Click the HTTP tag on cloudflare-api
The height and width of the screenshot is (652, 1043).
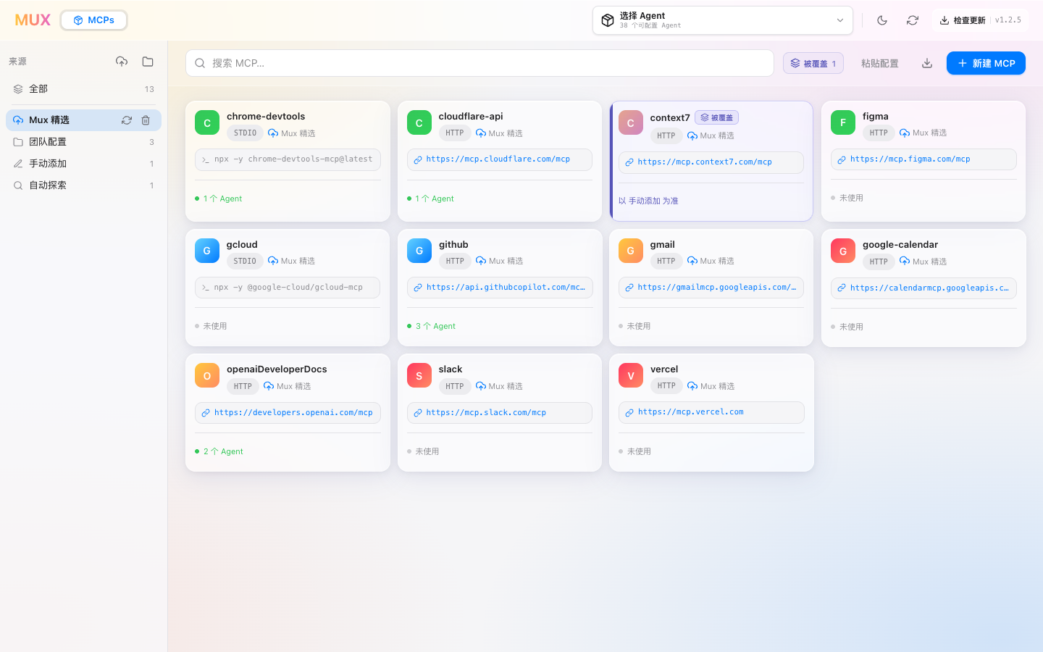point(455,133)
